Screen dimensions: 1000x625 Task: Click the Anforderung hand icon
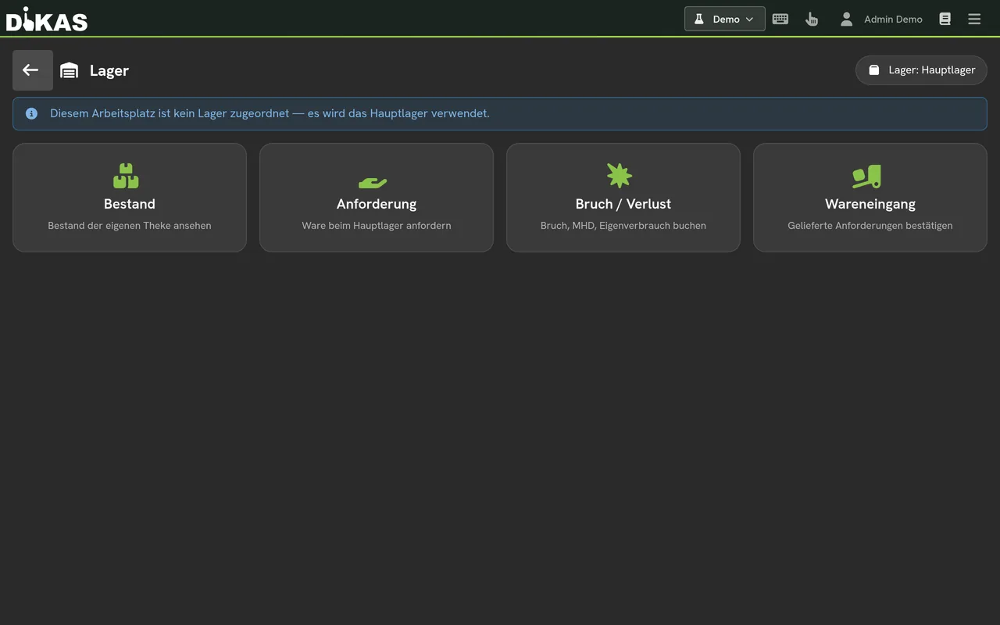(x=373, y=182)
